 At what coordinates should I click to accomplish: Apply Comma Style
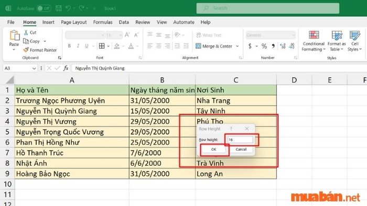273,46
